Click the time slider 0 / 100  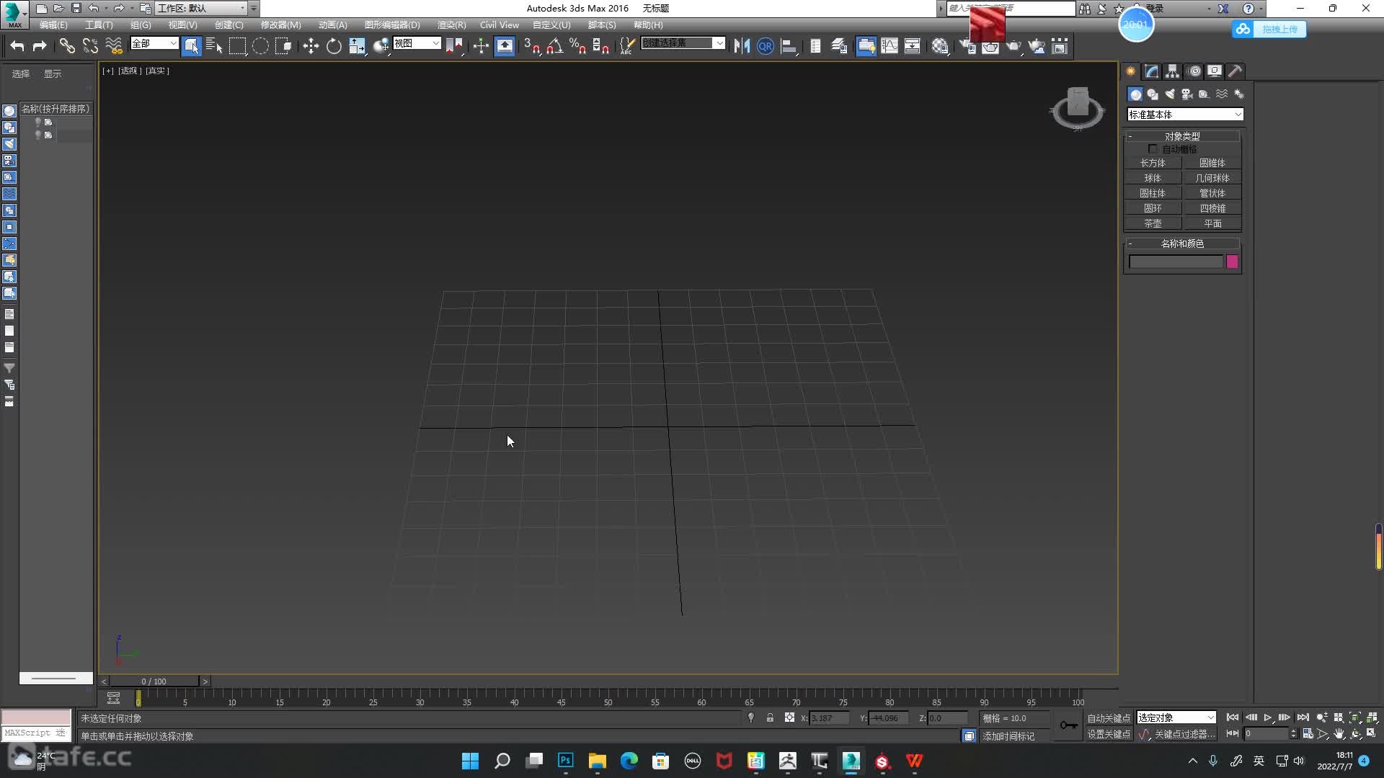pyautogui.click(x=154, y=681)
